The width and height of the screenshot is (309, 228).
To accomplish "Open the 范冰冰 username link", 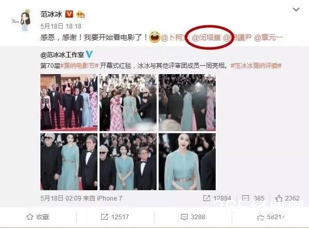I will pos(51,14).
